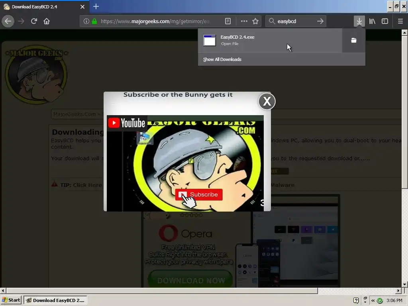Click the vertical scrollbar down arrow
Viewport: 408px width, 306px height.
click(x=404, y=284)
